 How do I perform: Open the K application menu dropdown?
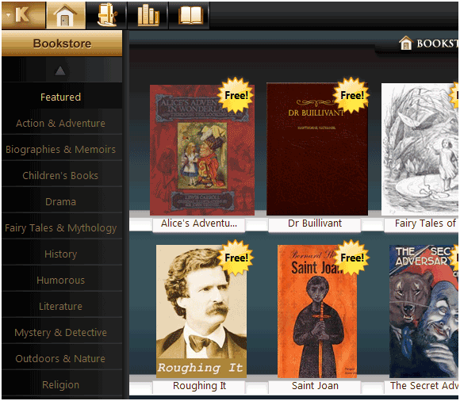[x=23, y=15]
